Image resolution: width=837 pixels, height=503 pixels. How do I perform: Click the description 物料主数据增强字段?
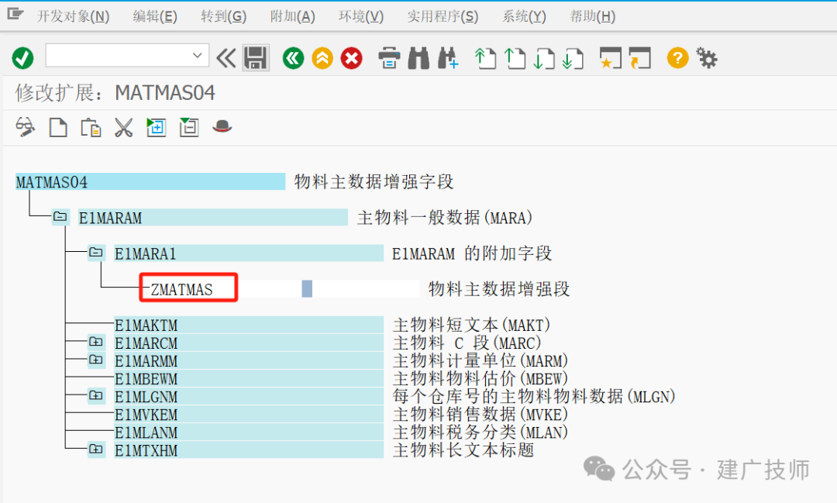[x=374, y=181]
